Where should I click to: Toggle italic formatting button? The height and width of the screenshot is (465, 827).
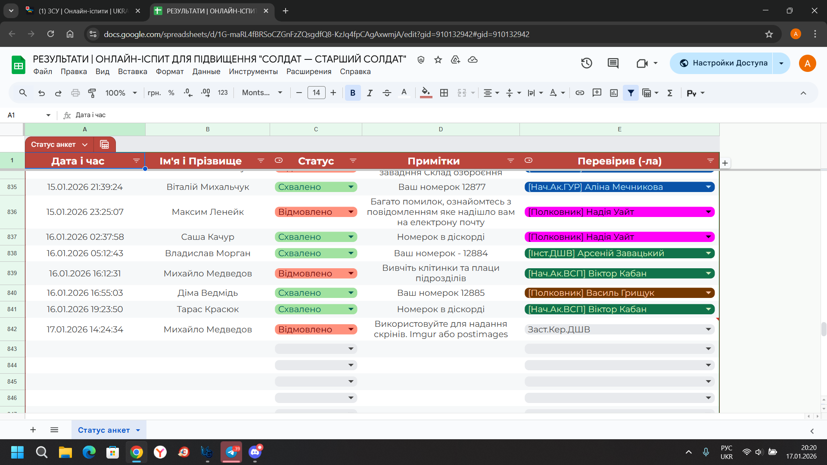[370, 93]
